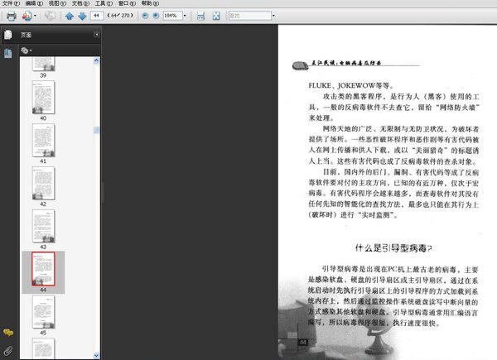Select page 41 thumbnail
Viewport: 497px width, 360px height.
click(x=43, y=140)
